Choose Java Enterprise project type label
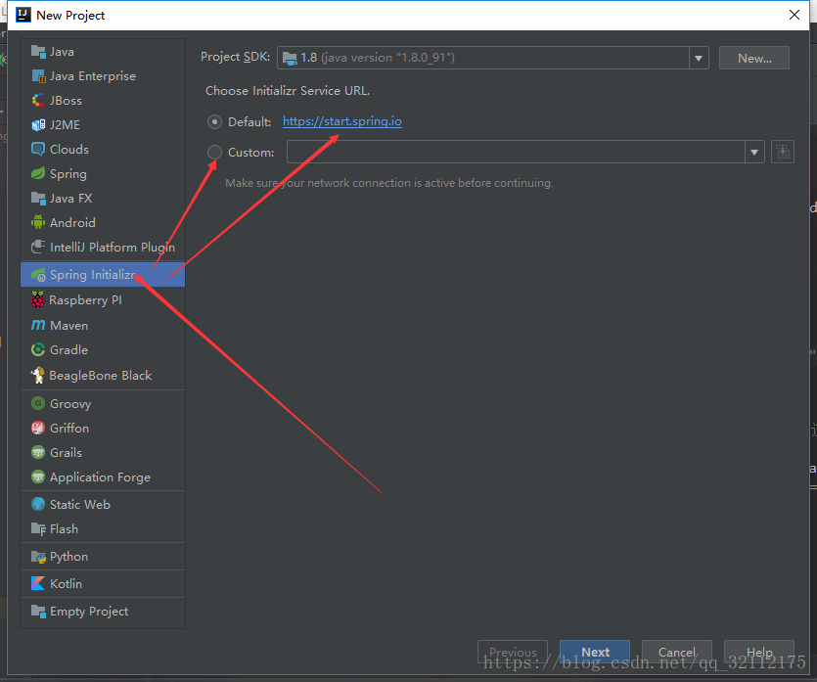Screen dimensions: 817x682 point(93,76)
